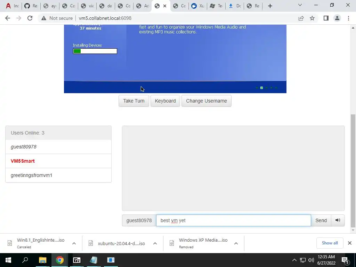
Task: Send the chat message
Action: [321, 220]
